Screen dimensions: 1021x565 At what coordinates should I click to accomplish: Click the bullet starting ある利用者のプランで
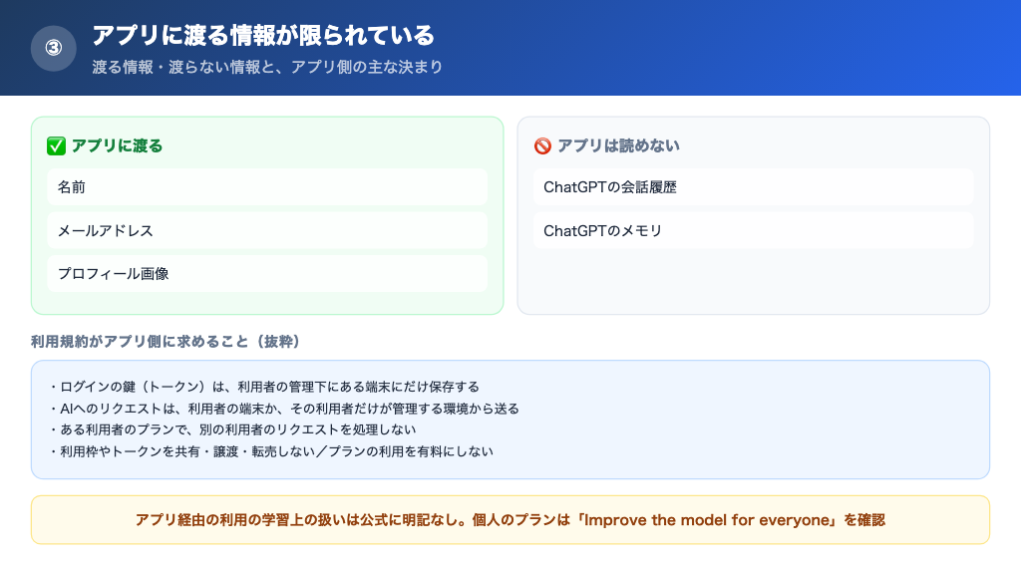tap(231, 429)
